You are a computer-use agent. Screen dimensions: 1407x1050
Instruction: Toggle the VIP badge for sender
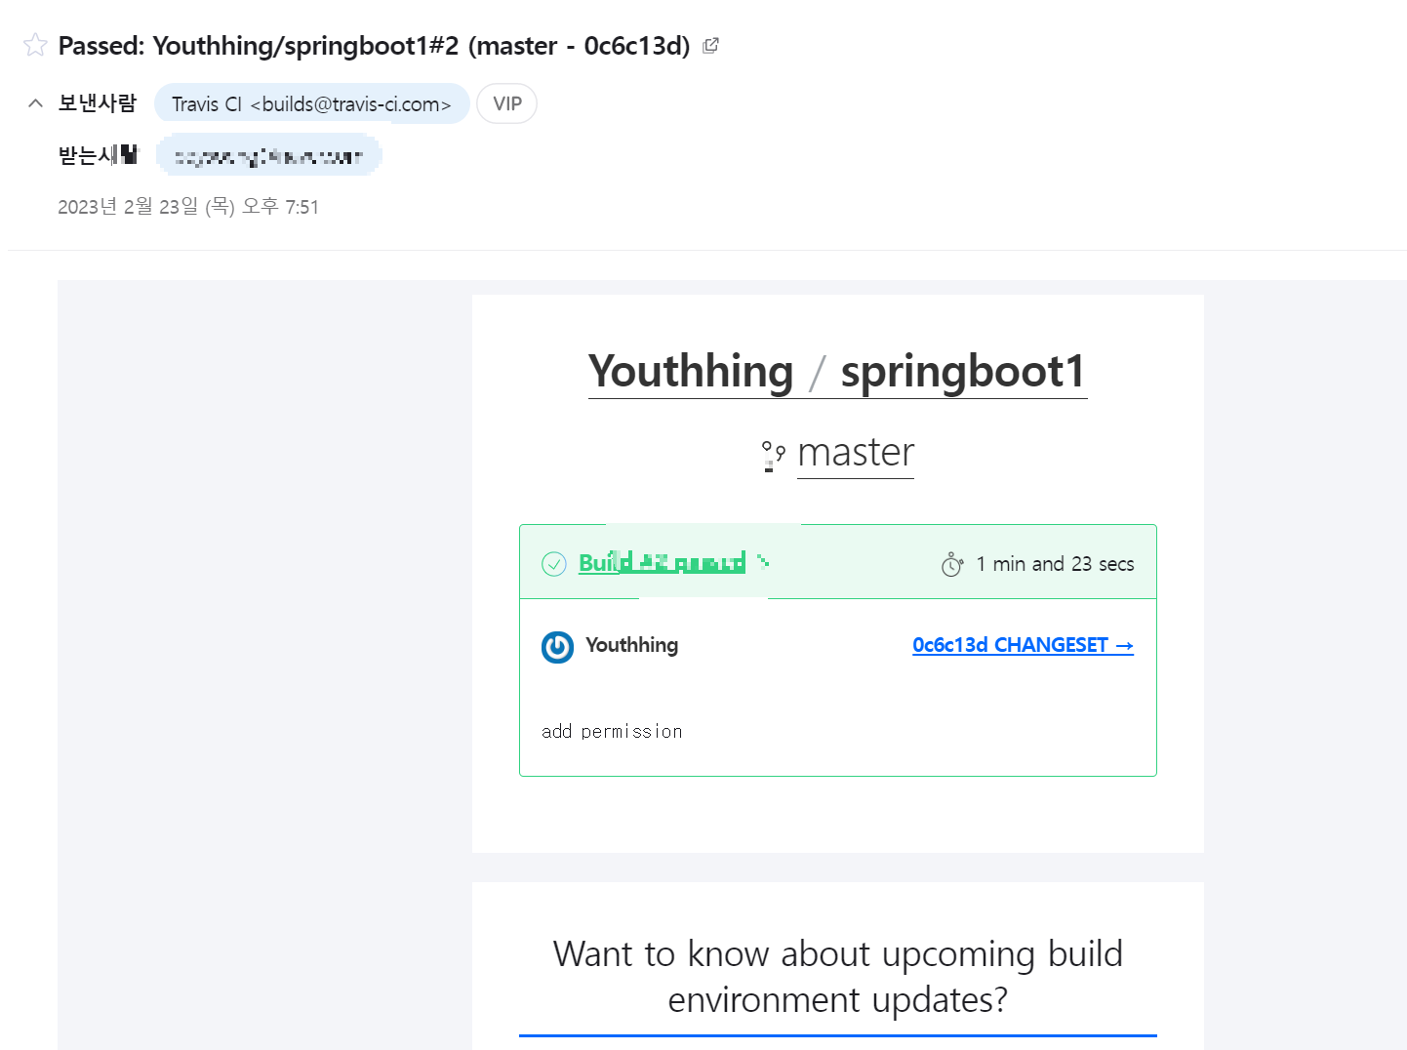(x=507, y=103)
